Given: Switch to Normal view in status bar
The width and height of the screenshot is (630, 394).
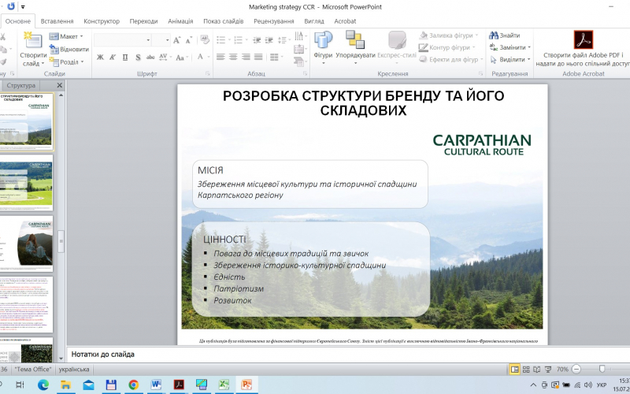Looking at the screenshot, I should [x=515, y=369].
